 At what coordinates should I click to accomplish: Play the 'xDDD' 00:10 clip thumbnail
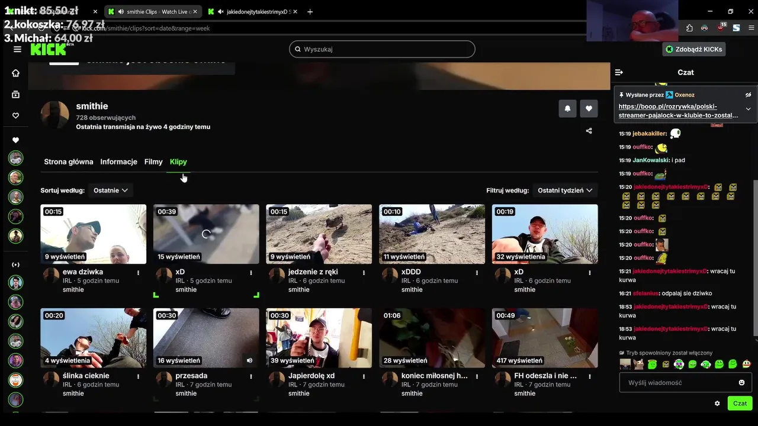pyautogui.click(x=432, y=234)
